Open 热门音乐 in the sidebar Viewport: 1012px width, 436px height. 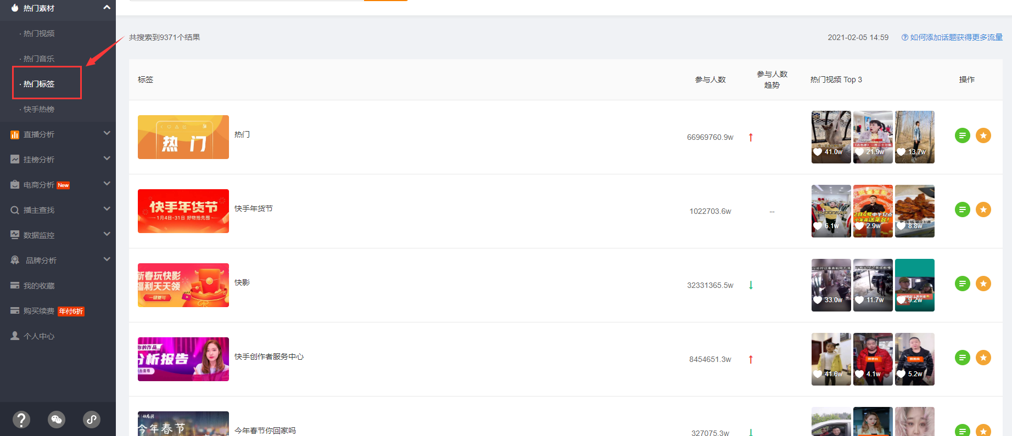click(x=39, y=59)
